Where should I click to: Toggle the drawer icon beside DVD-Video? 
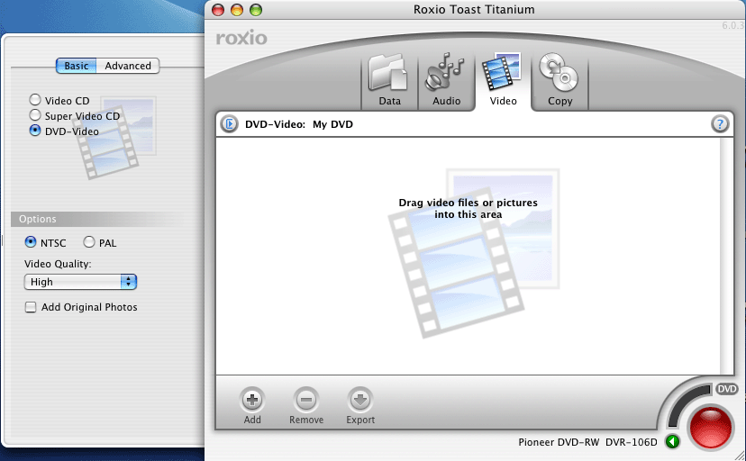pos(230,124)
